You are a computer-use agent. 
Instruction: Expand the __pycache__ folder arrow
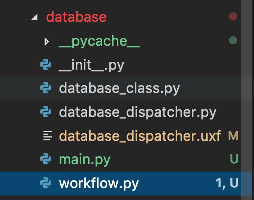(x=46, y=41)
